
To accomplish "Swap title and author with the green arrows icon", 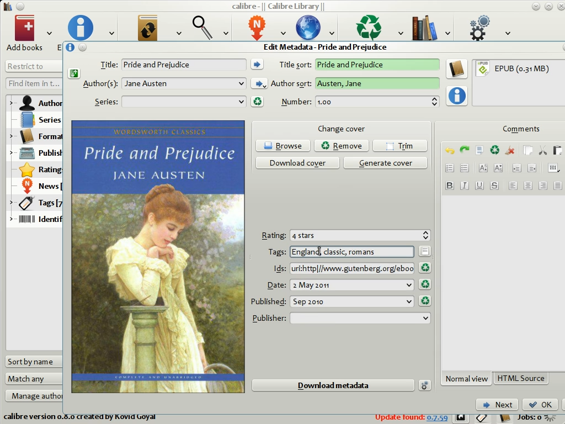I will coord(73,73).
